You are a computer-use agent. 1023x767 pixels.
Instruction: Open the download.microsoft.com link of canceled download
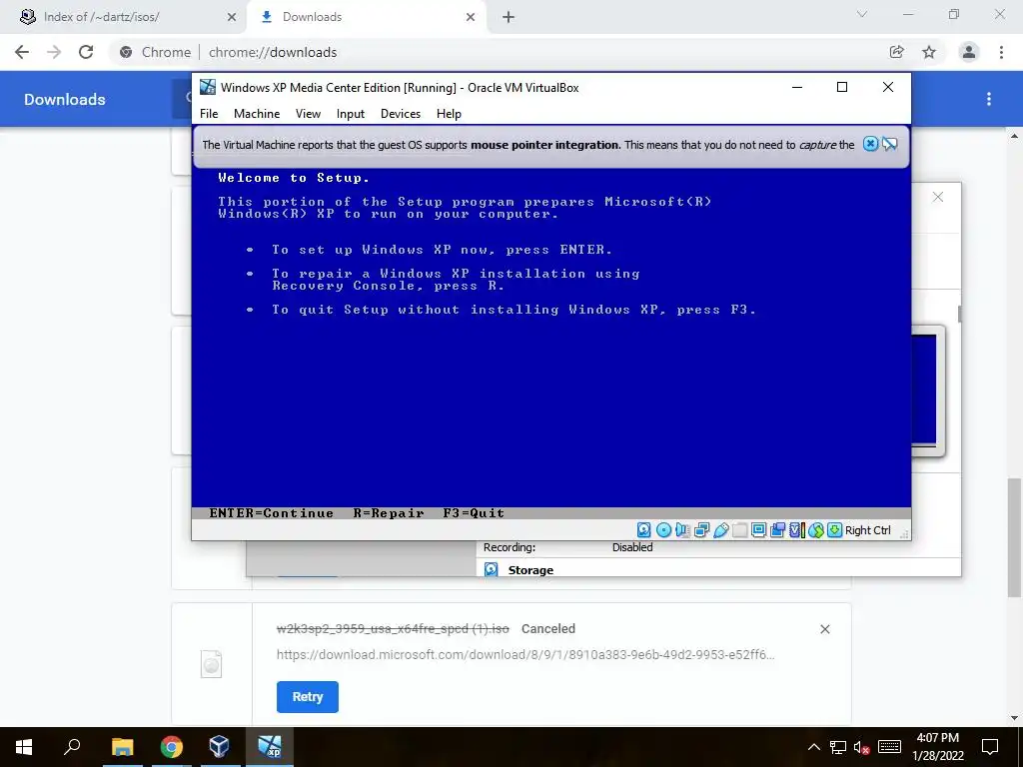pyautogui.click(x=525, y=655)
